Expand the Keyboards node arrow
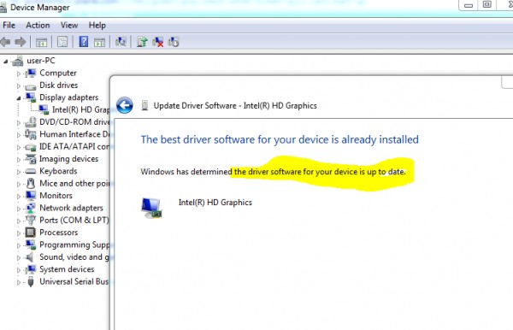The image size is (513, 330). [x=19, y=172]
